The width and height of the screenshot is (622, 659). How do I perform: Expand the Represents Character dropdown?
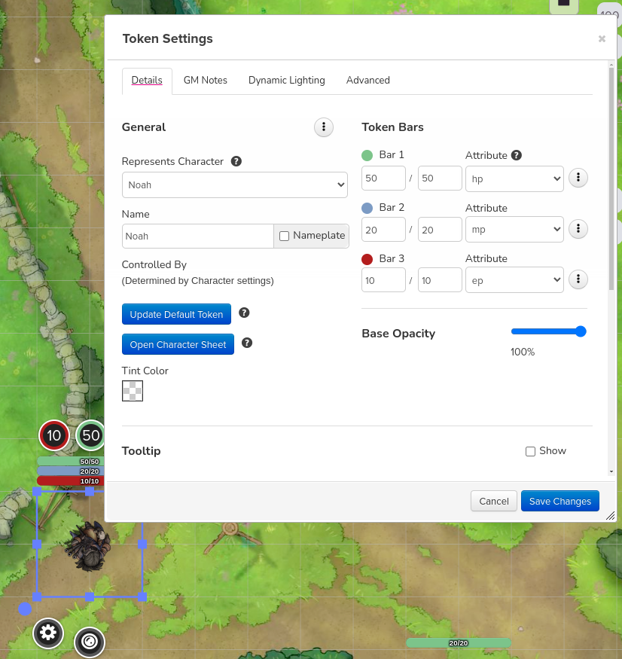[234, 185]
